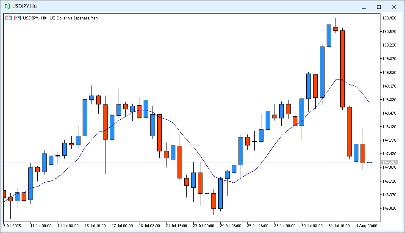Select the 146.370 price scale label
405x233 pixels.
(389, 195)
